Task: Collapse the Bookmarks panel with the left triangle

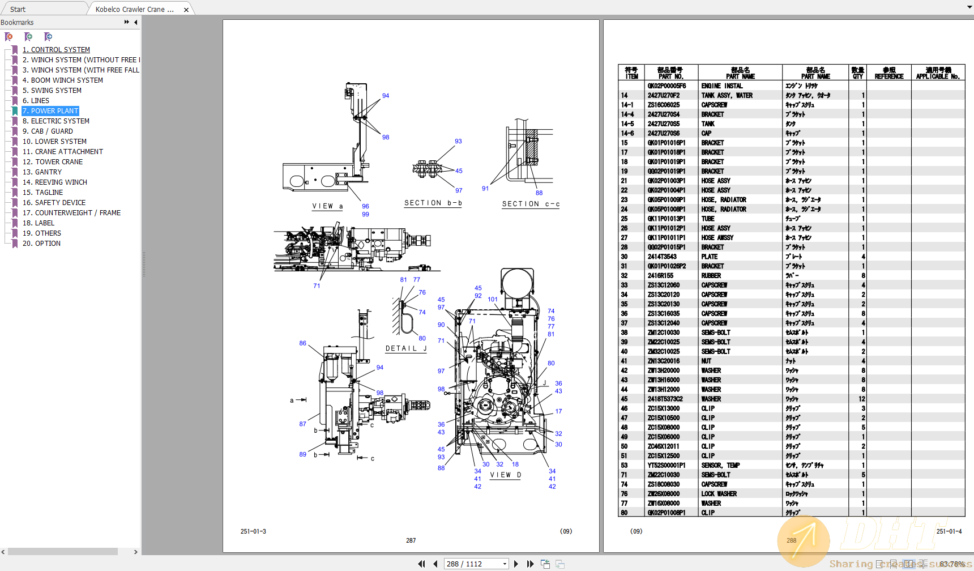Action: (x=136, y=22)
